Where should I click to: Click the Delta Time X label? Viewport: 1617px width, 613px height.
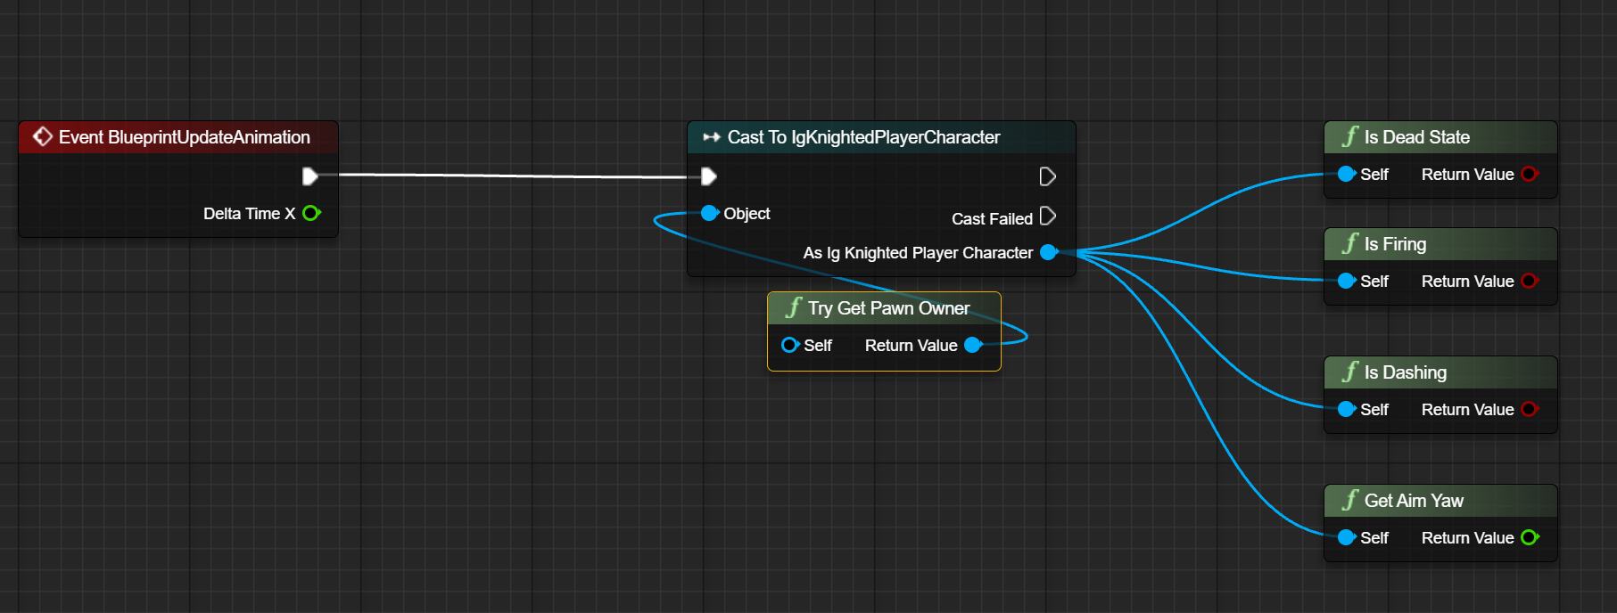[249, 214]
